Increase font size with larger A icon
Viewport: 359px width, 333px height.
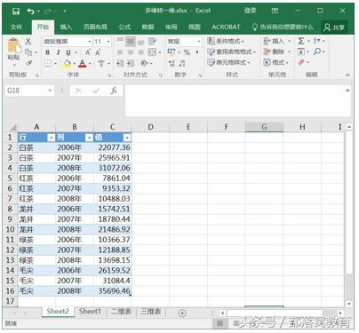tap(88, 52)
